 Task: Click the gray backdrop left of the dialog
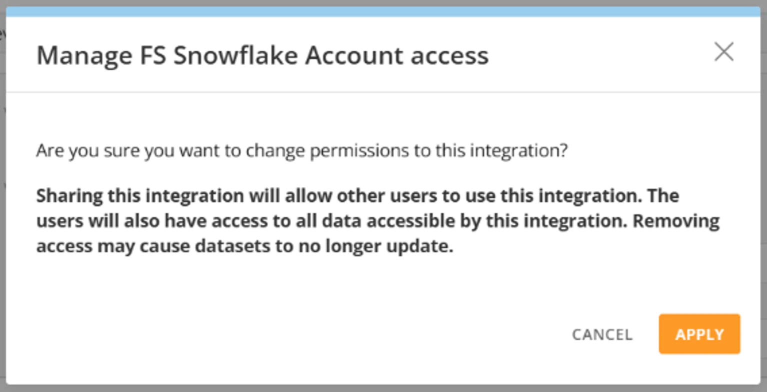2,200
